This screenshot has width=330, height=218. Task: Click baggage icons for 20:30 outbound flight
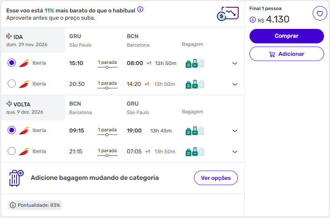pyautogui.click(x=195, y=84)
